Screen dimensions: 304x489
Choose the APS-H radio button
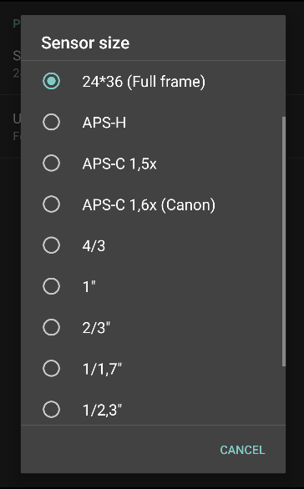tap(51, 122)
